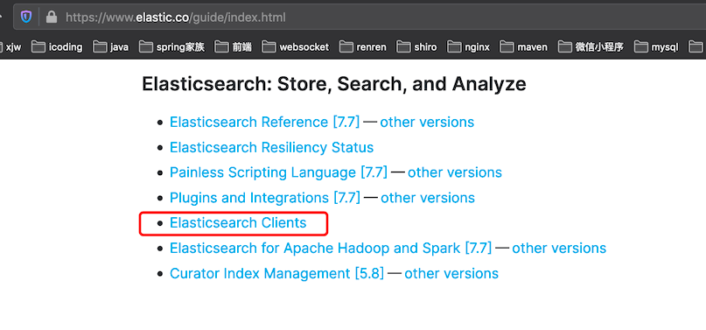
Task: Open the 前端 bookmarks folder
Action: coord(234,46)
